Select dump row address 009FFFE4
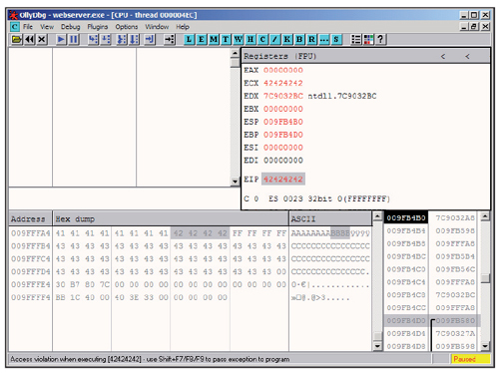This screenshot has height=373, width=499. [30, 284]
